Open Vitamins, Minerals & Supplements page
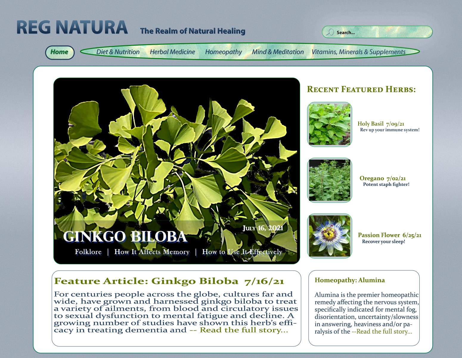The height and width of the screenshot is (358, 462). coord(358,52)
